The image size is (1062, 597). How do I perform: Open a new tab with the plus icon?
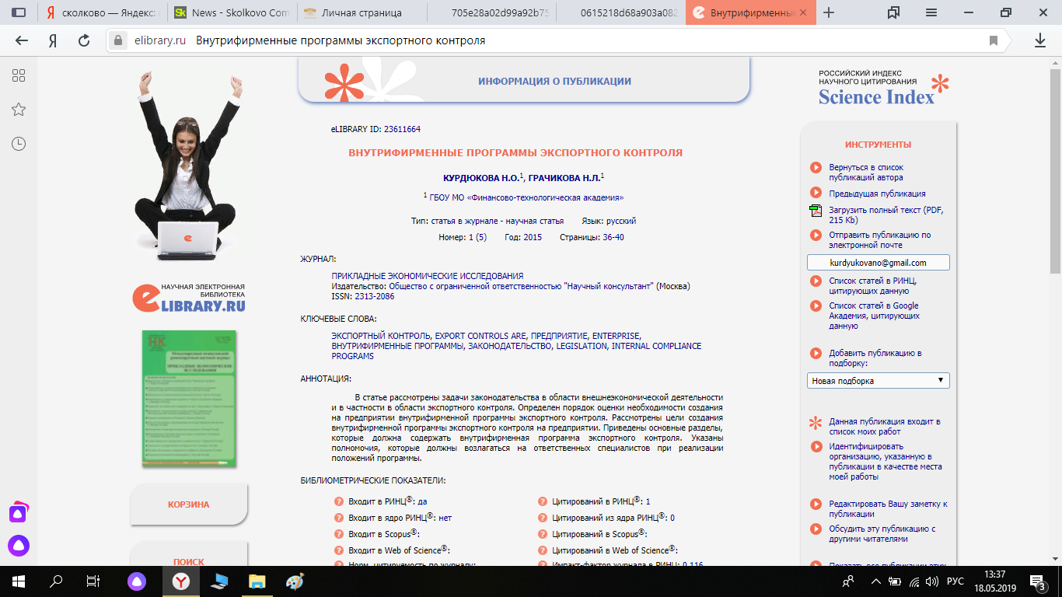tap(829, 12)
